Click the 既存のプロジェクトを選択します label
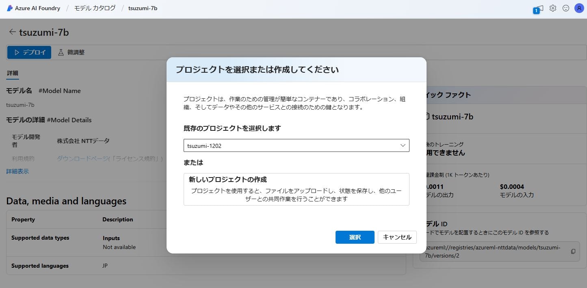587x288 pixels. [232, 128]
